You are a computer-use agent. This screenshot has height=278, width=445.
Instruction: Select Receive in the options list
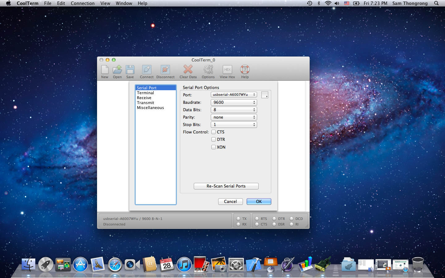click(x=156, y=98)
